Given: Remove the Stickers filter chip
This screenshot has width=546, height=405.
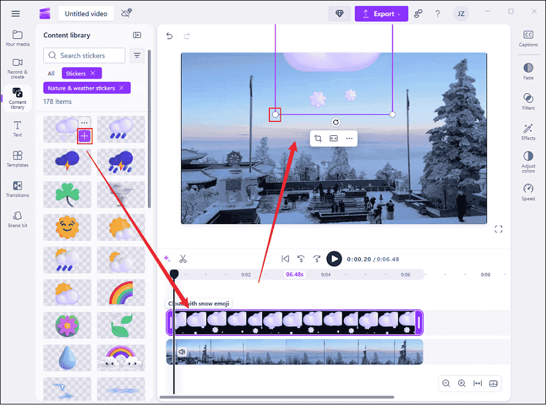Looking at the screenshot, I should [x=94, y=73].
